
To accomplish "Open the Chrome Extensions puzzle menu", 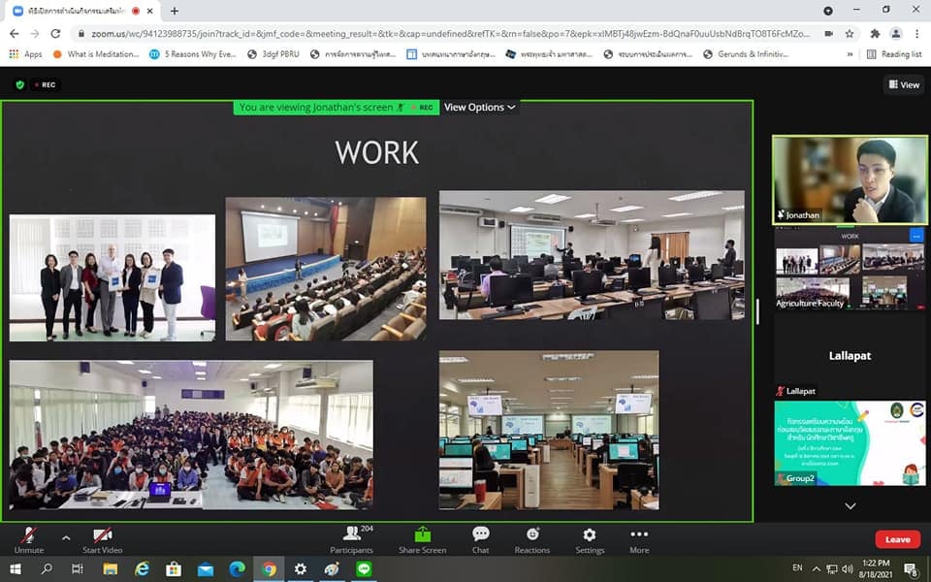I will [875, 34].
